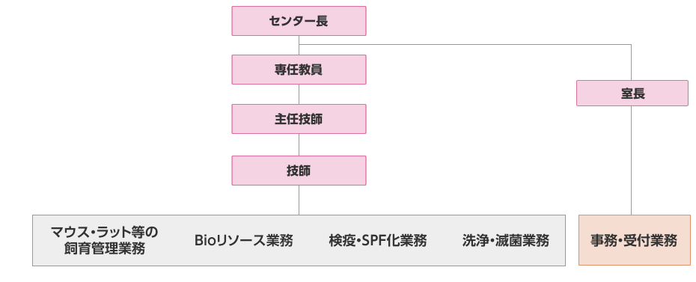This screenshot has width=696, height=282.
Task: Click the line between センター長 and 専任教員
Action: pyautogui.click(x=299, y=45)
